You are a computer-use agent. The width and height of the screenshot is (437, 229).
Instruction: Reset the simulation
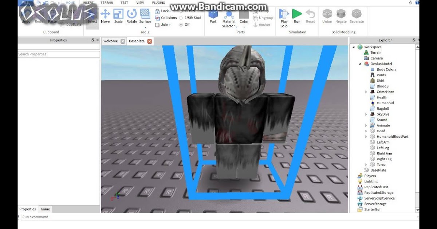(x=310, y=16)
